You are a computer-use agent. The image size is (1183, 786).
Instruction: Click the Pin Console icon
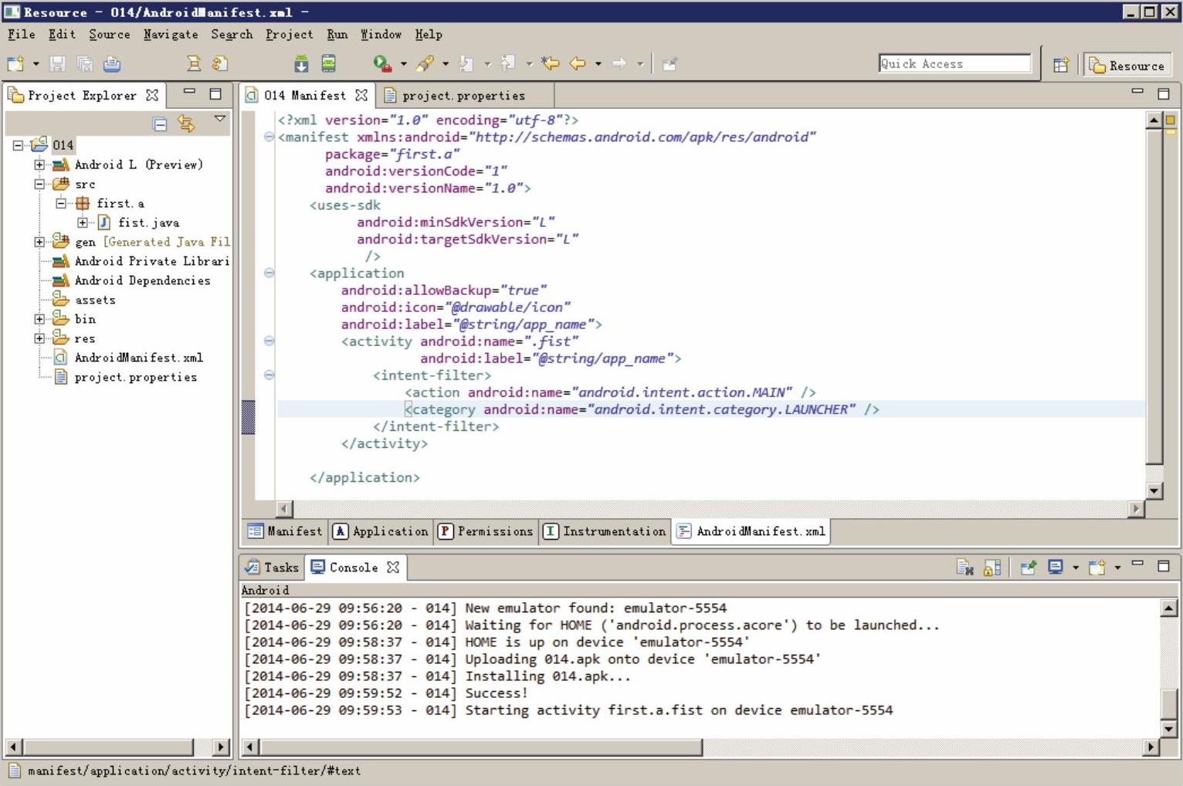1028,567
